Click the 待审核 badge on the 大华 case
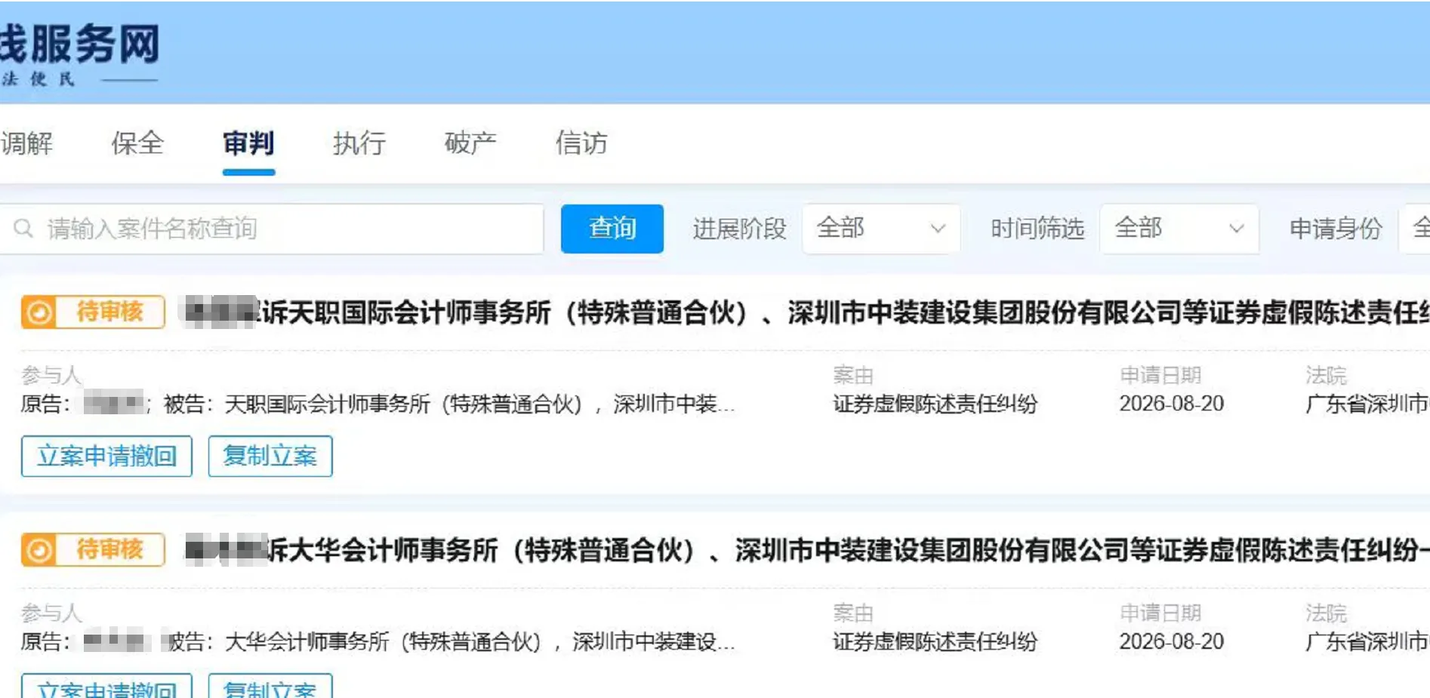This screenshot has width=1430, height=698. 93,550
